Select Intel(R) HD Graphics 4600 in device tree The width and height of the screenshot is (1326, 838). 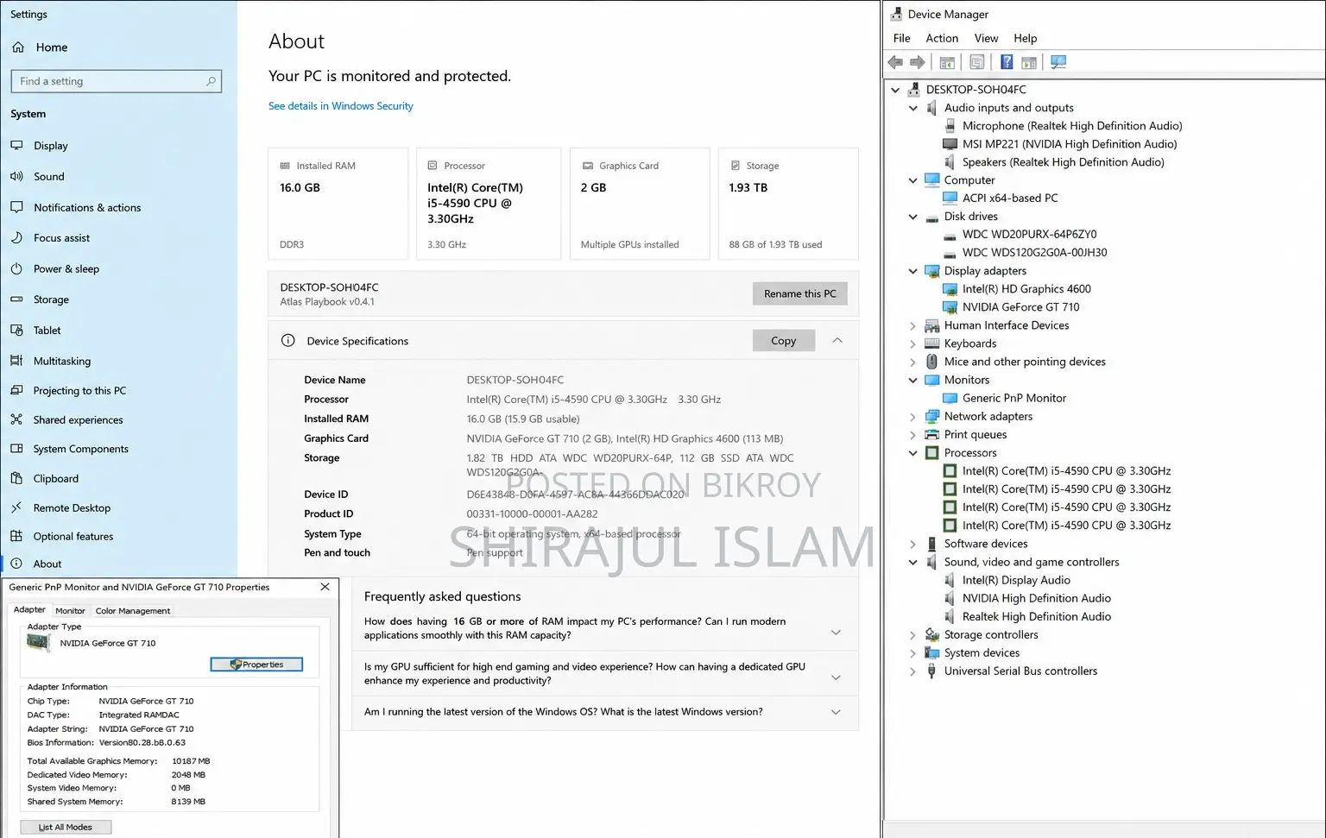1026,289
